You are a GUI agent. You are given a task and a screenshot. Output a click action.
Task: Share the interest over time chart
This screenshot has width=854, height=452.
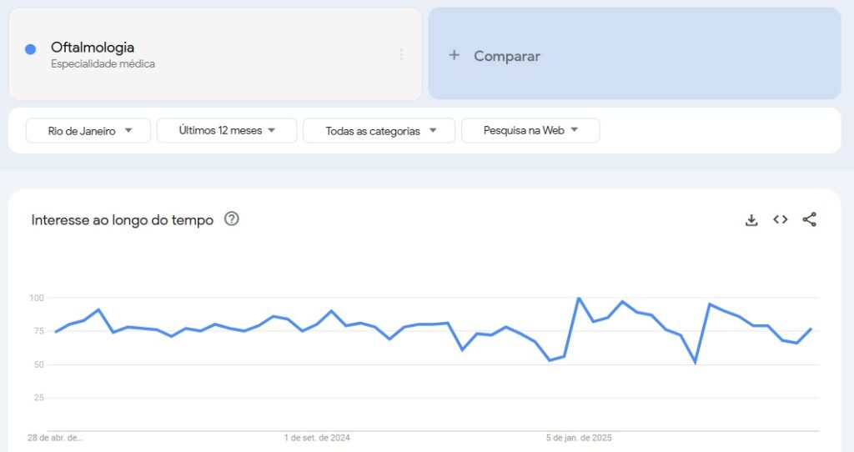(809, 219)
